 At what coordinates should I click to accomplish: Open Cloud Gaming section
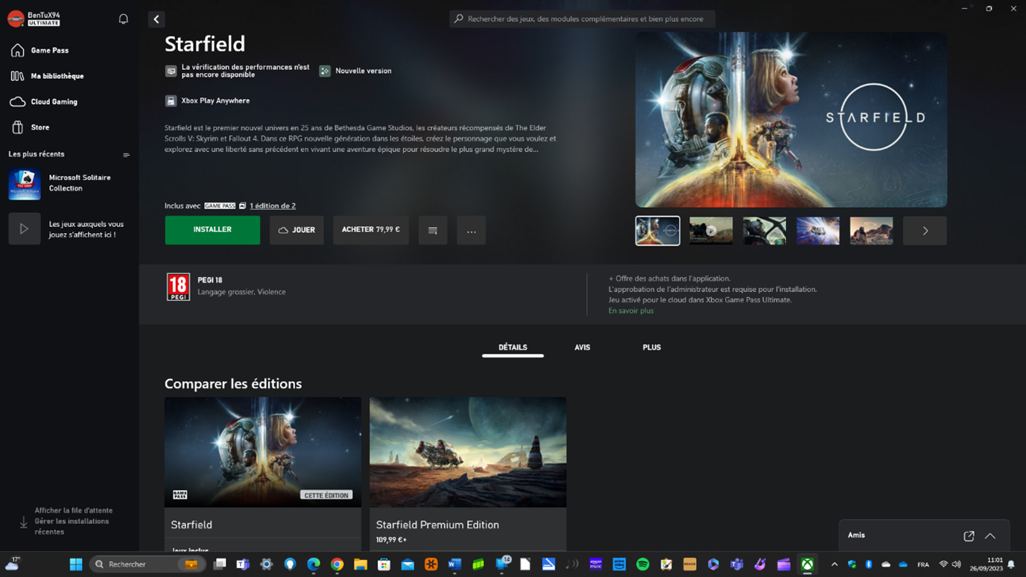[54, 102]
